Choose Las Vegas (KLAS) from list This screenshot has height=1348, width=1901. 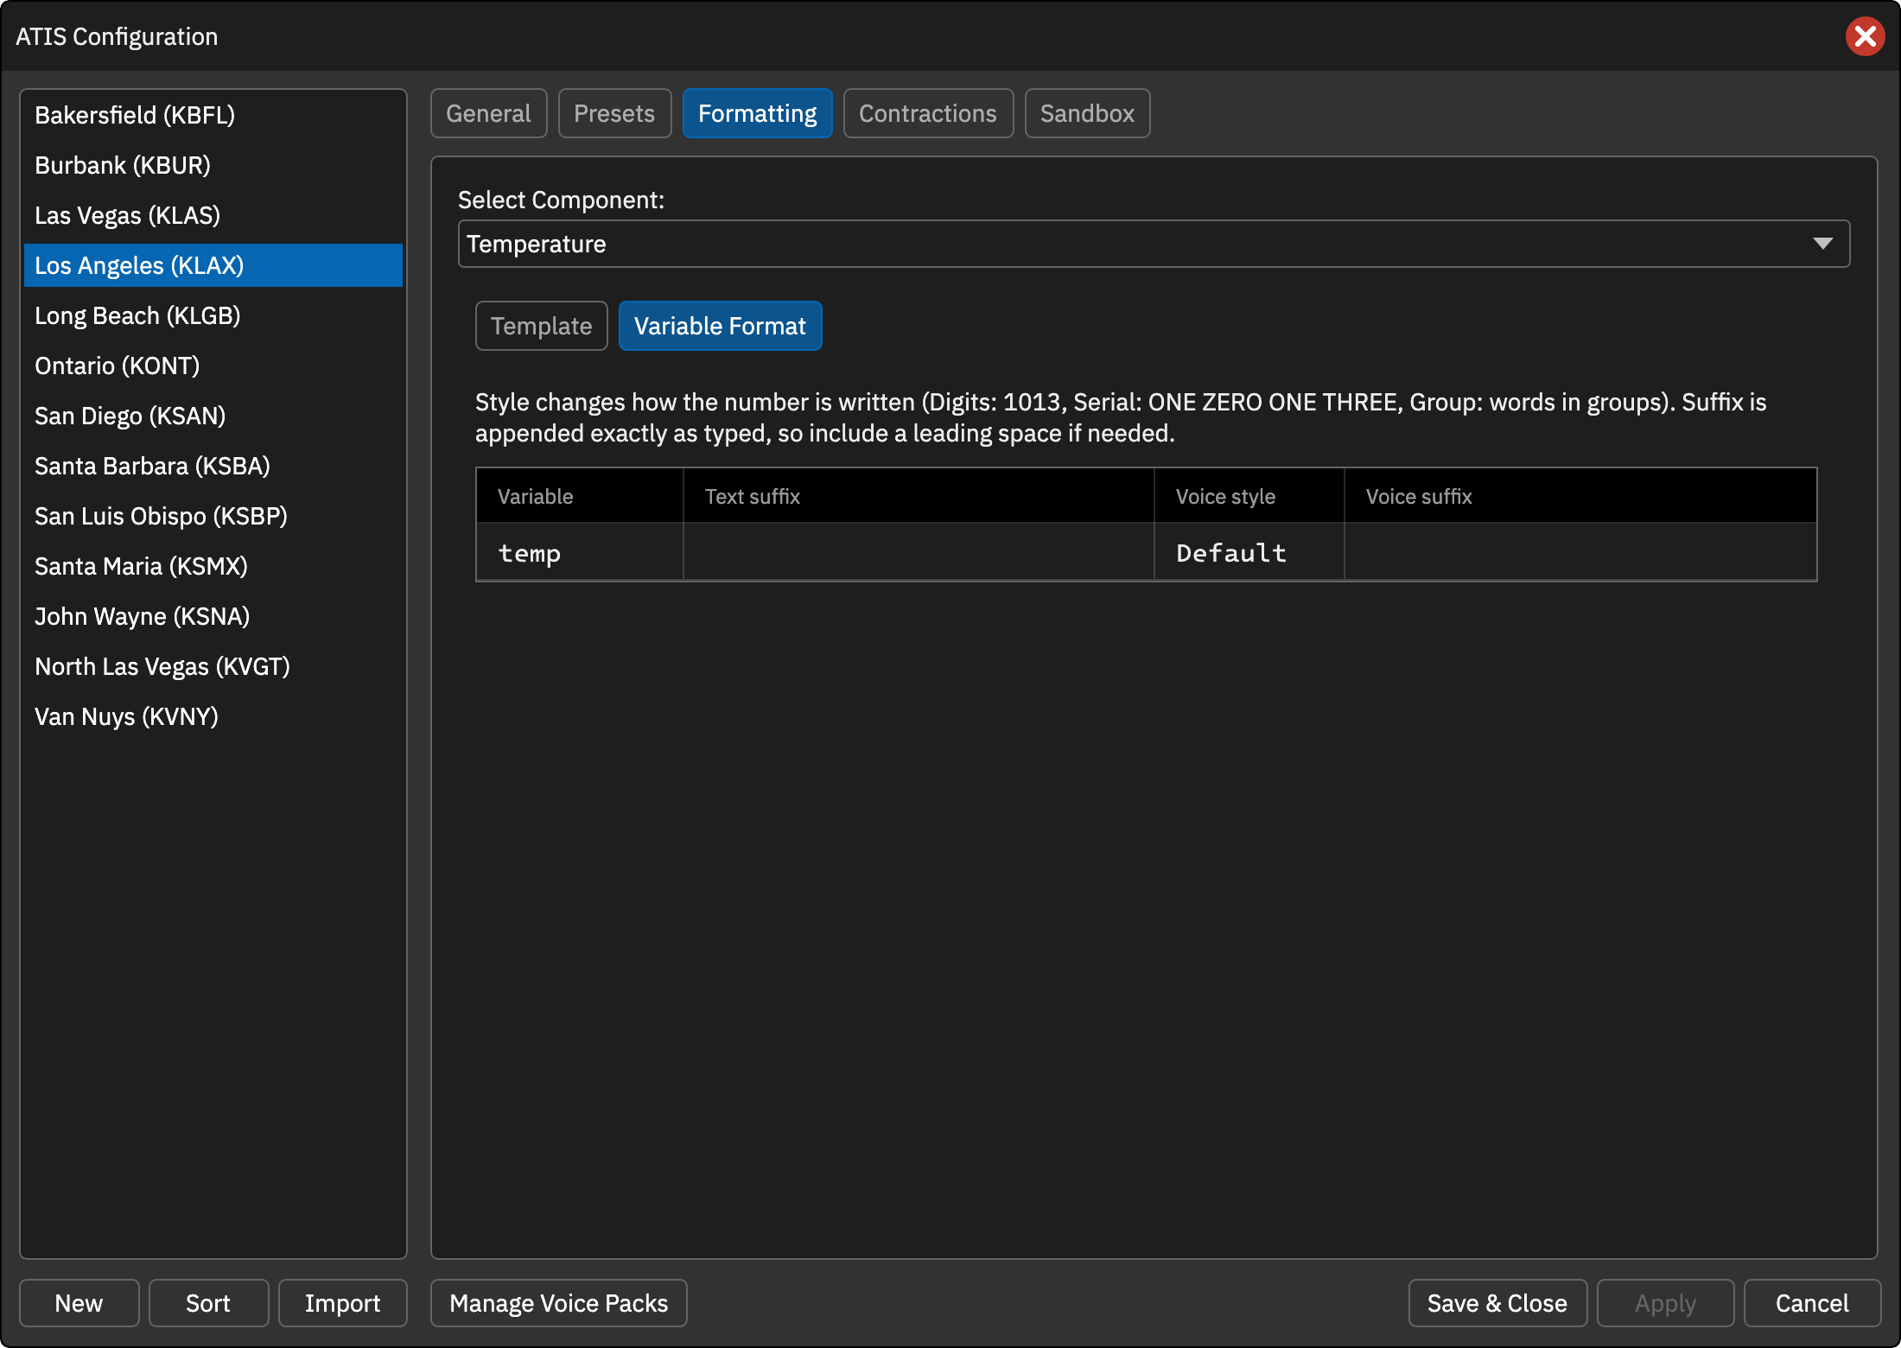click(x=213, y=215)
